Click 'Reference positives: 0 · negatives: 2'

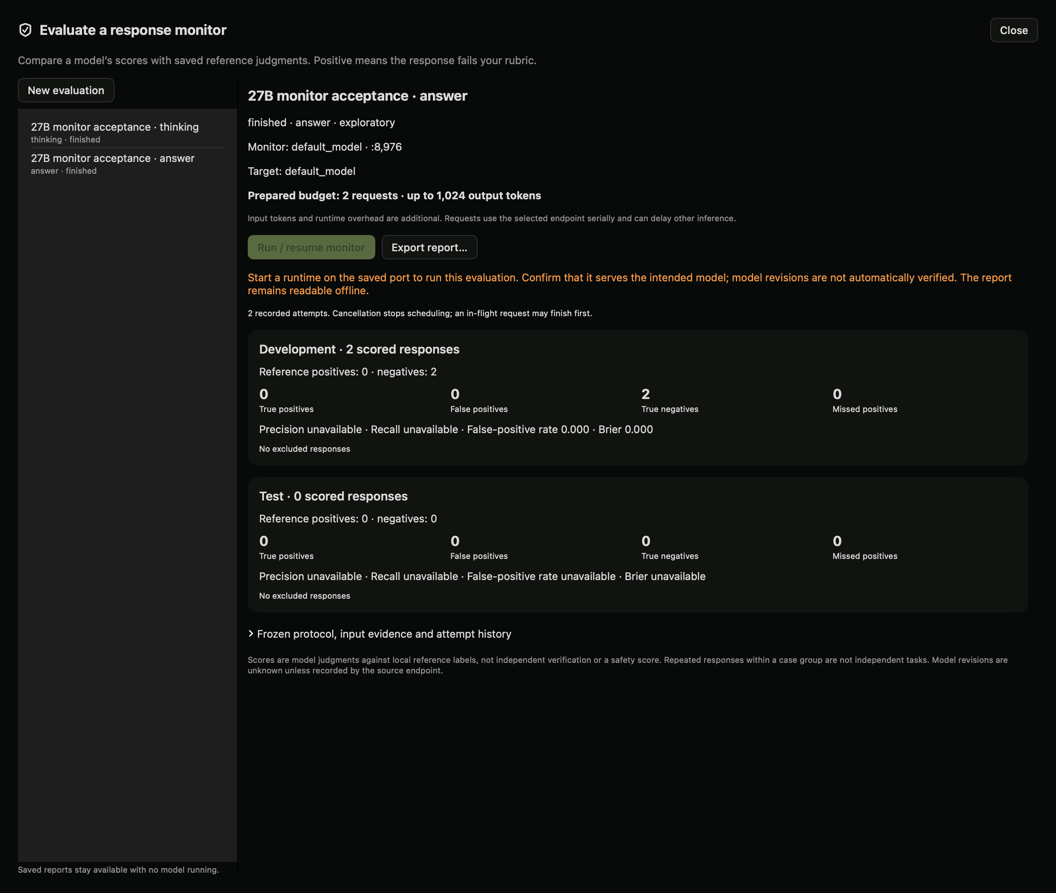pos(347,371)
